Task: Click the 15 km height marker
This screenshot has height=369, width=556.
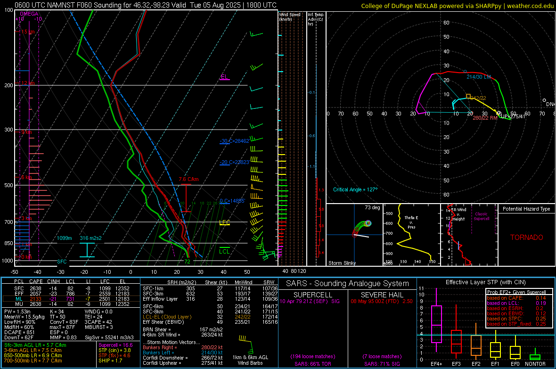Action: [x=27, y=32]
